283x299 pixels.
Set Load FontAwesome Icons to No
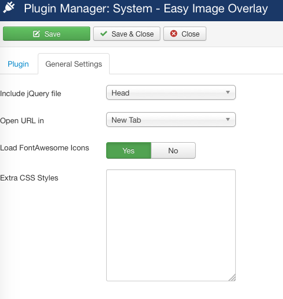pos(173,150)
